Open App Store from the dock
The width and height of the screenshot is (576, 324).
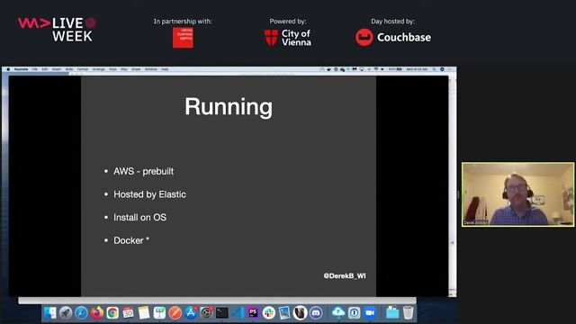191,312
